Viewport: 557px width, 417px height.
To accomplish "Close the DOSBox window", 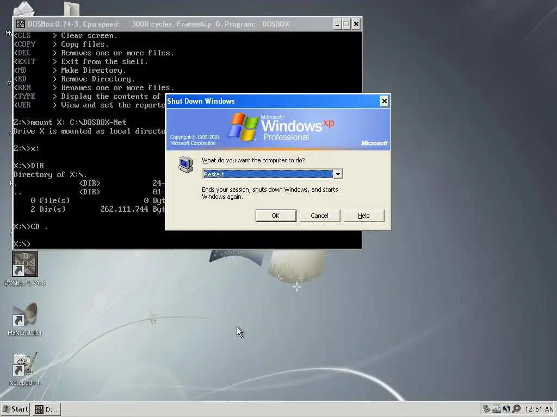I will pyautogui.click(x=356, y=24).
